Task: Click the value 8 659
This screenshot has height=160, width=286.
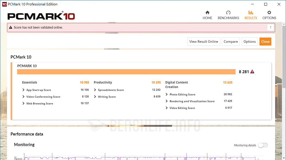Action: tap(157, 97)
